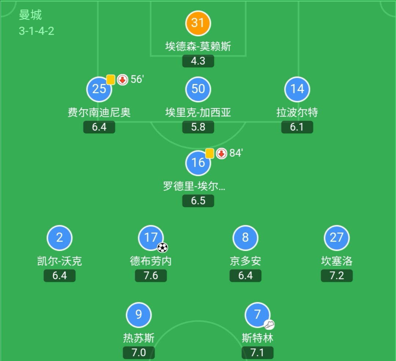
Task: Select 凯尔-沃克's number 2 circle
Action: tap(59, 237)
